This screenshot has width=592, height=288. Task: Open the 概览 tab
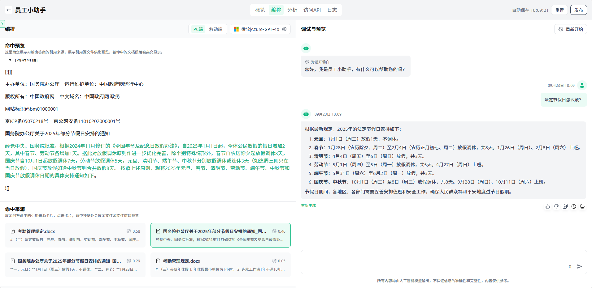[260, 10]
